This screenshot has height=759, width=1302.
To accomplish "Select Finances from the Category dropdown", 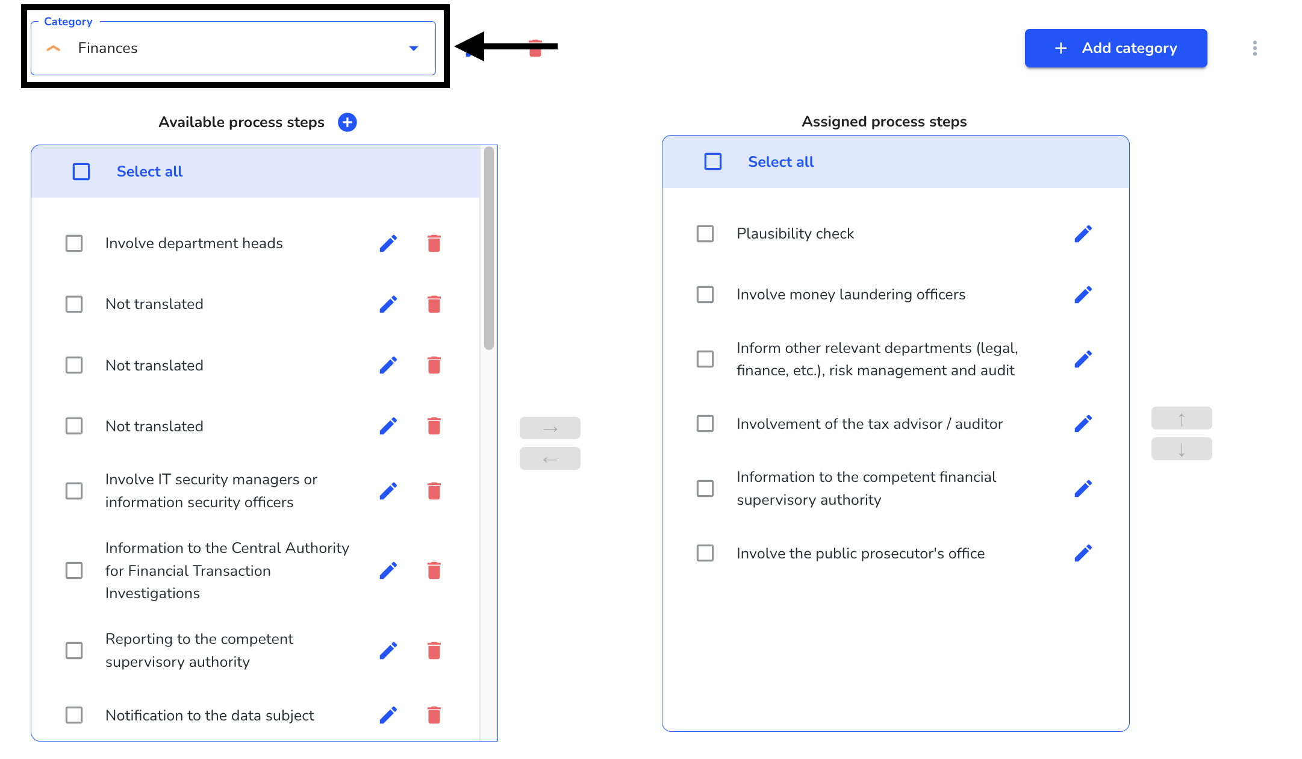I will pyautogui.click(x=234, y=48).
